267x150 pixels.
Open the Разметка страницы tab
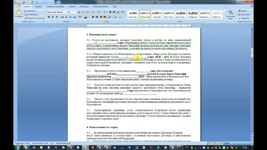(x=55, y=7)
